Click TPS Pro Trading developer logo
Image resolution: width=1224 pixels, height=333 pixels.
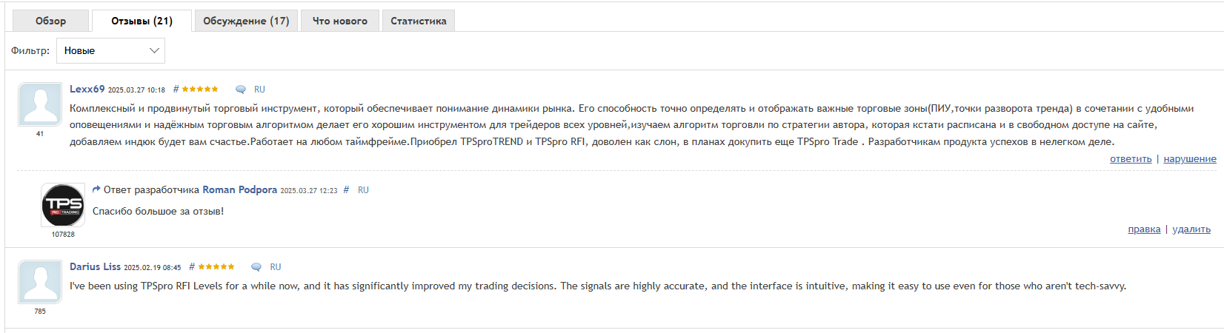(63, 205)
